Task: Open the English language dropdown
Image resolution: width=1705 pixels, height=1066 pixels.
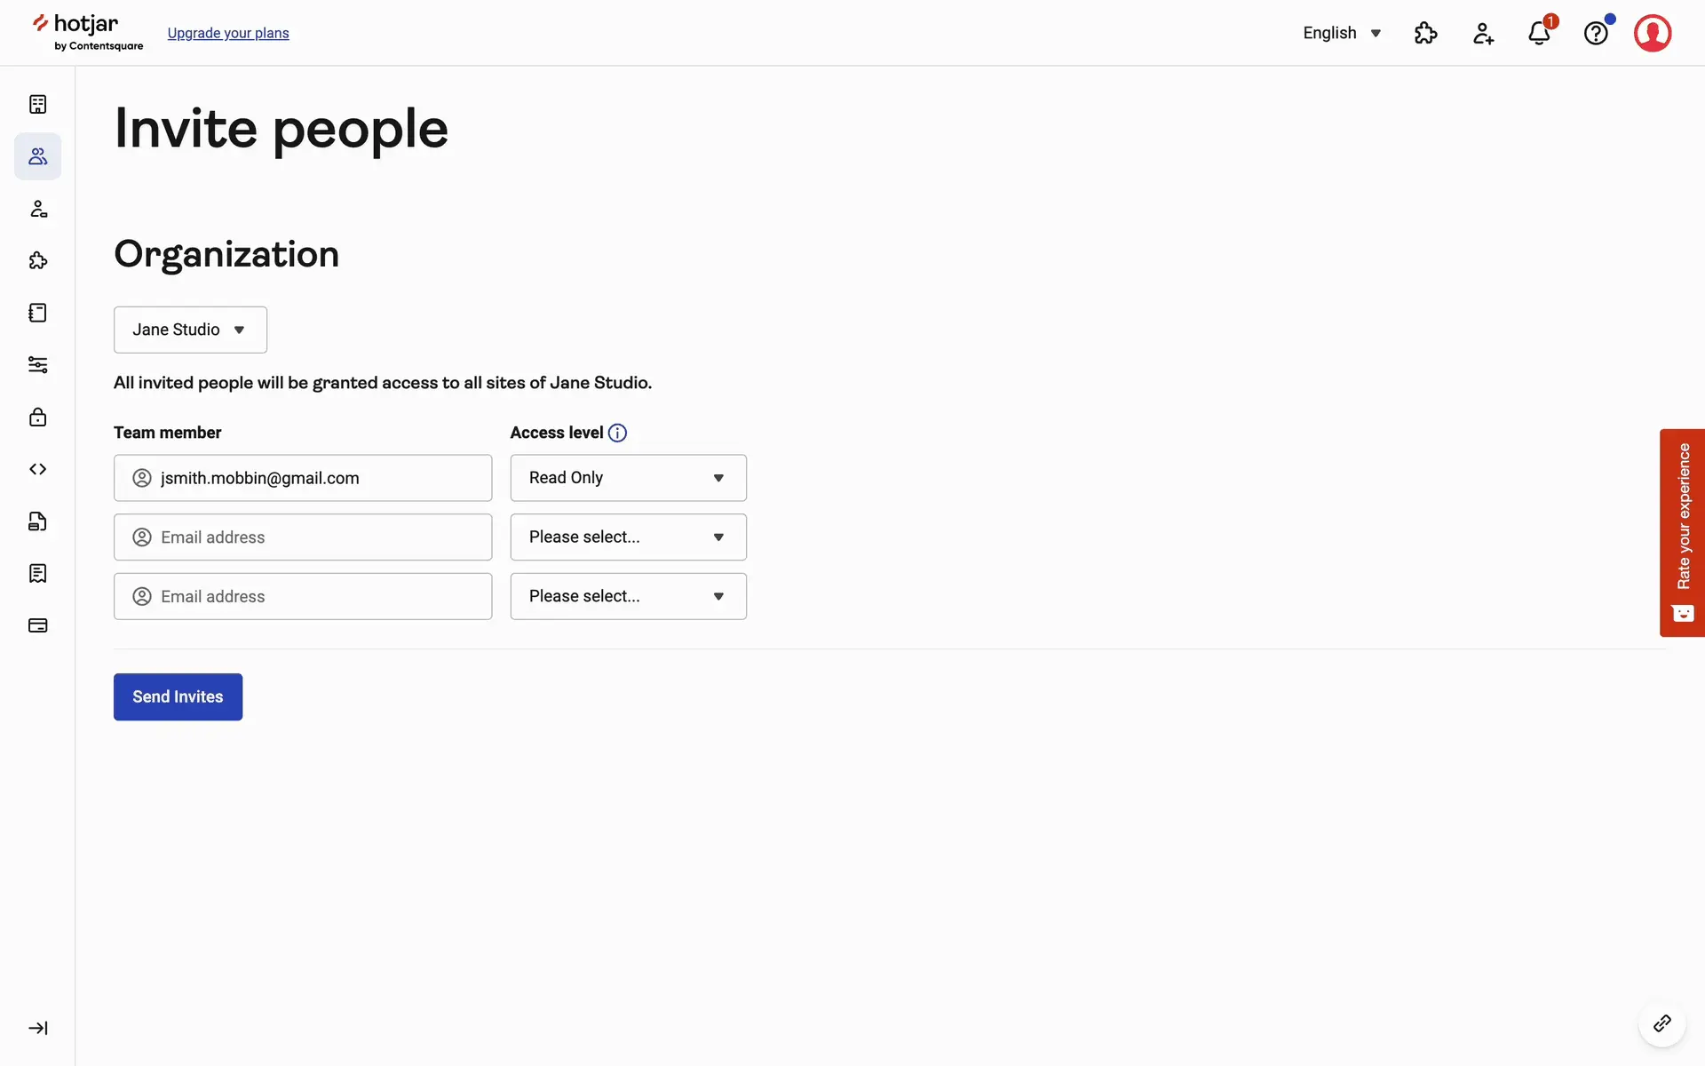Action: click(1342, 34)
